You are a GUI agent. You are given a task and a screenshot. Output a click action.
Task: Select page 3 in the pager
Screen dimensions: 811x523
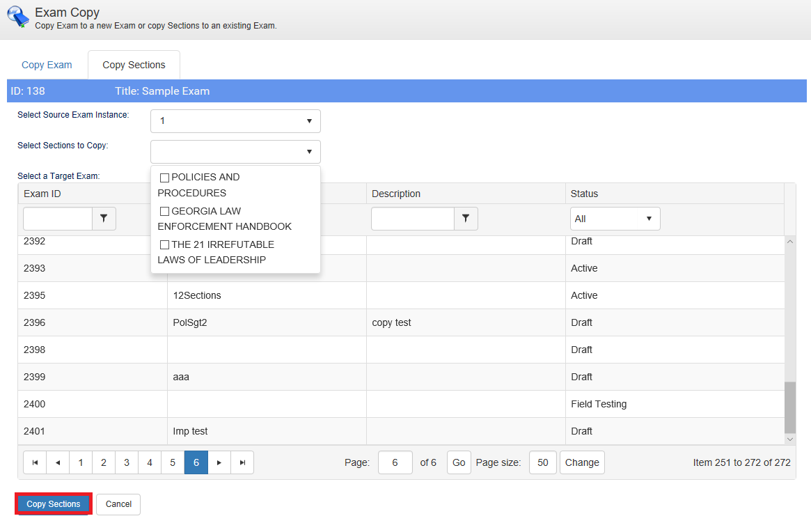click(x=126, y=462)
